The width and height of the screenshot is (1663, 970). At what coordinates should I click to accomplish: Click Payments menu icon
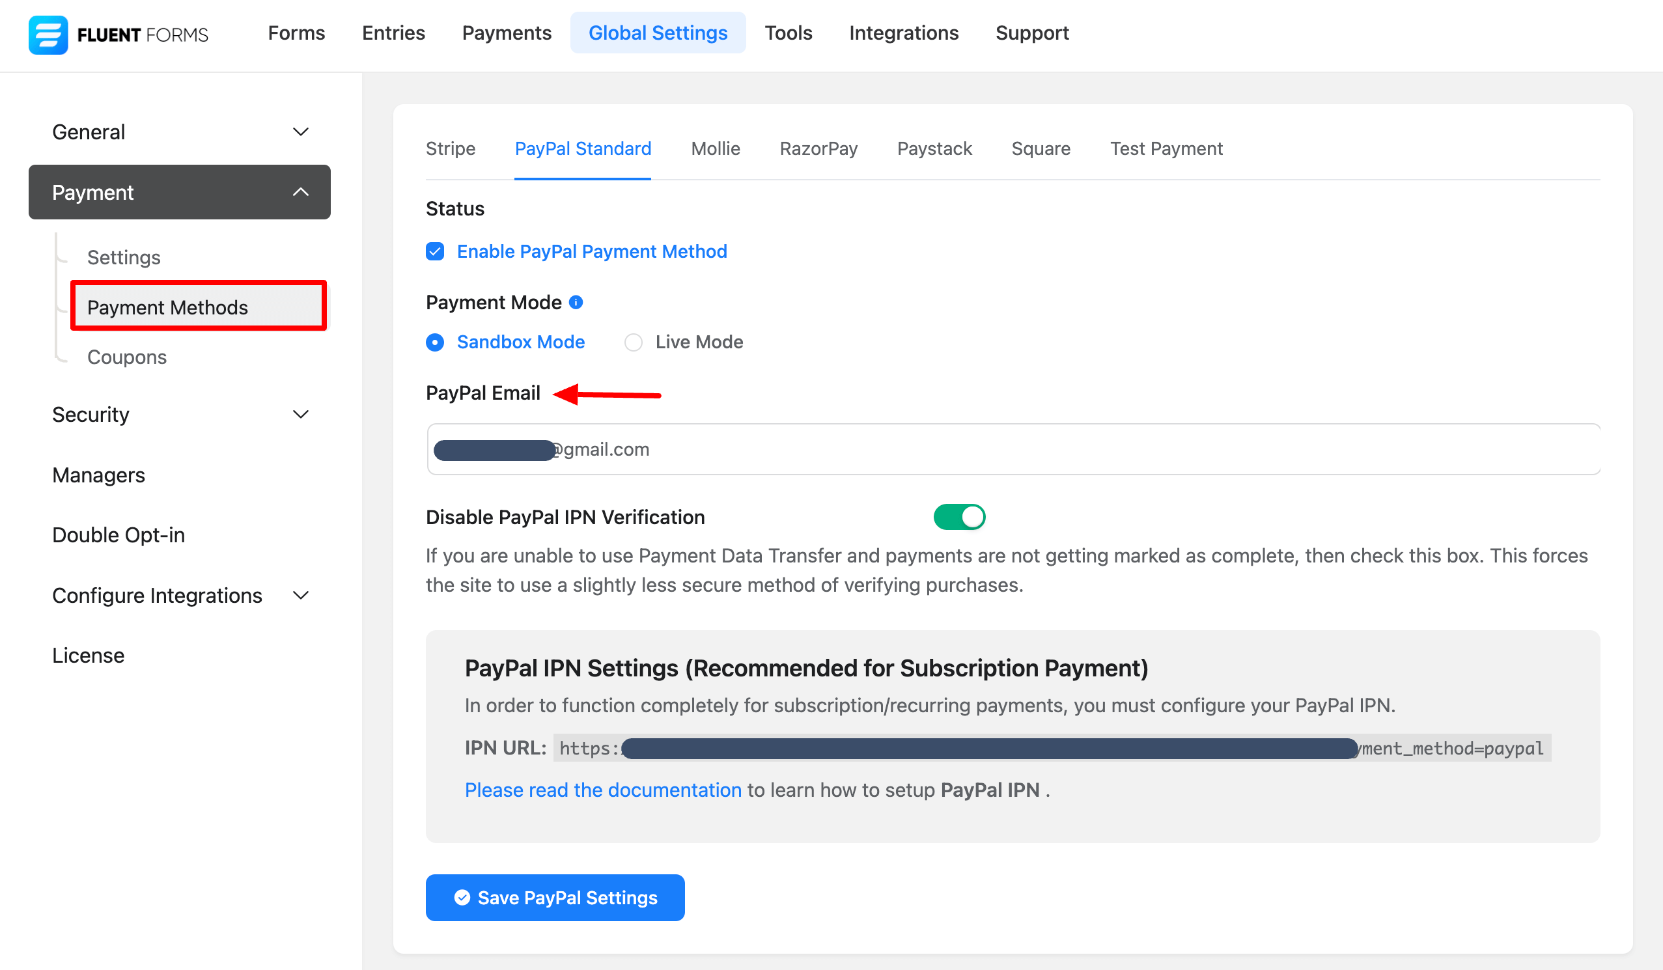pyautogui.click(x=506, y=33)
